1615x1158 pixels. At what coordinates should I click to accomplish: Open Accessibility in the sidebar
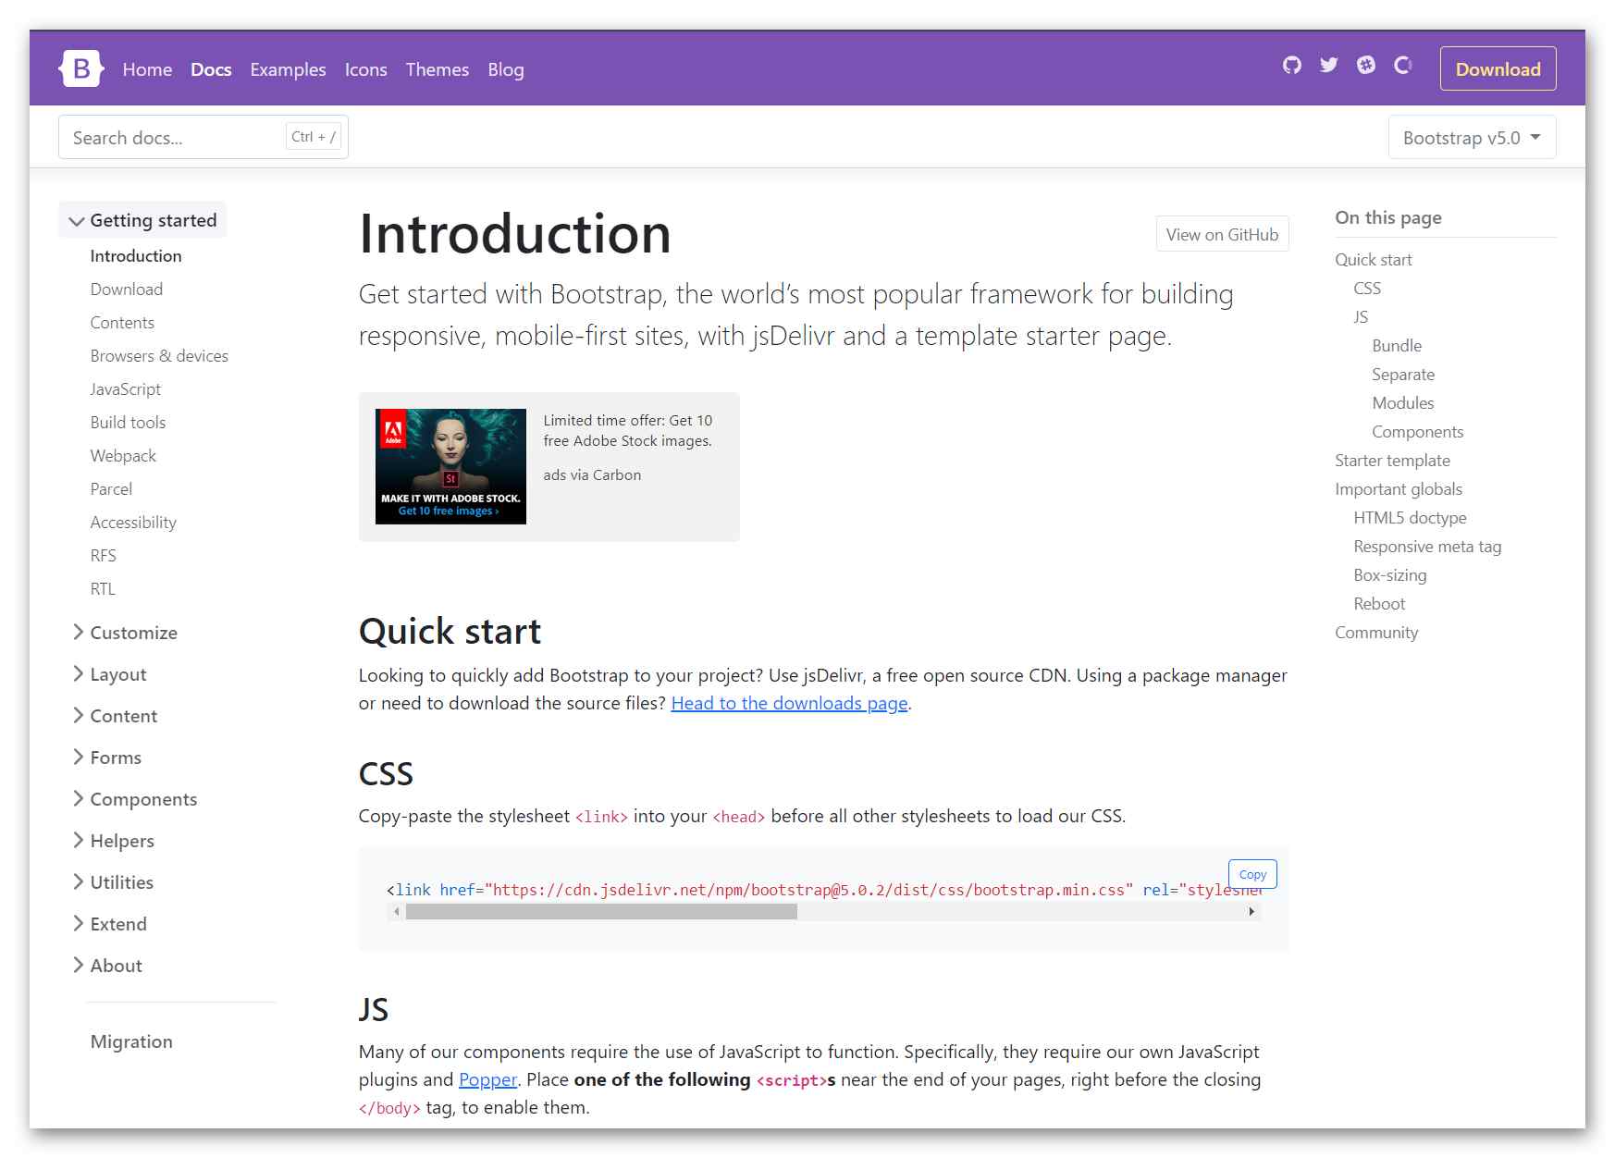pyautogui.click(x=133, y=522)
